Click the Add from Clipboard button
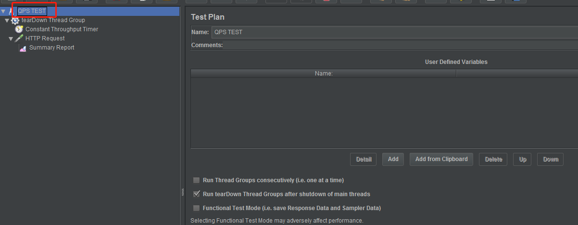 [x=441, y=159]
